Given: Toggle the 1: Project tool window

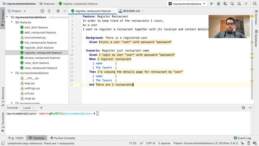Looking at the screenshot, I should (x=3, y=18).
